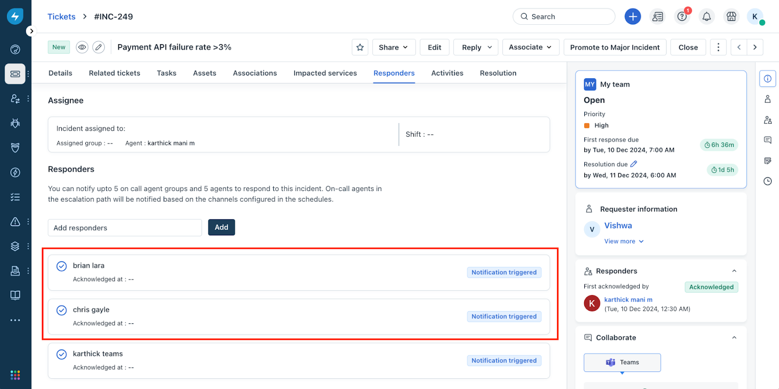Star the ticket as favorite
779x389 pixels.
[x=360, y=47]
